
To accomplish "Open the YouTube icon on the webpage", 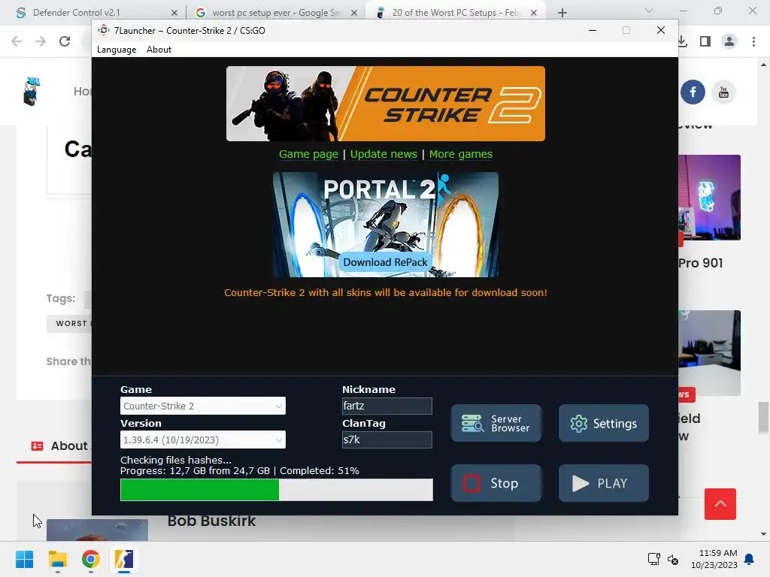I will click(x=723, y=92).
